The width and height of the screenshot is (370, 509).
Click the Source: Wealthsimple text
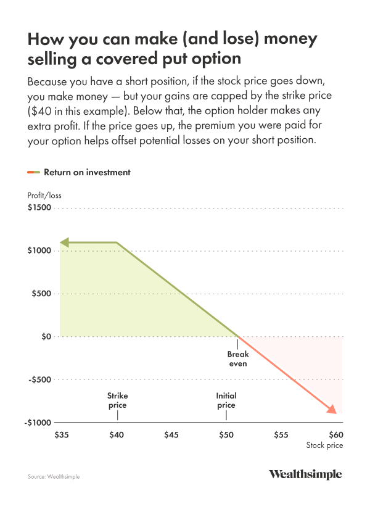[54, 476]
